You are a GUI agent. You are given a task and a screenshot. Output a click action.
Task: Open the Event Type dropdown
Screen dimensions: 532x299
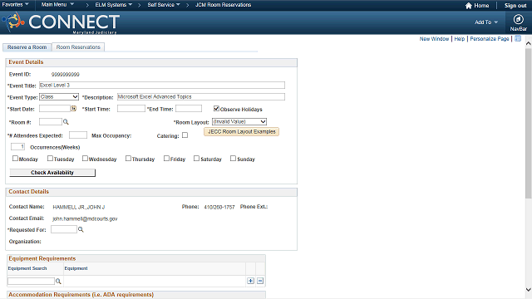[59, 97]
